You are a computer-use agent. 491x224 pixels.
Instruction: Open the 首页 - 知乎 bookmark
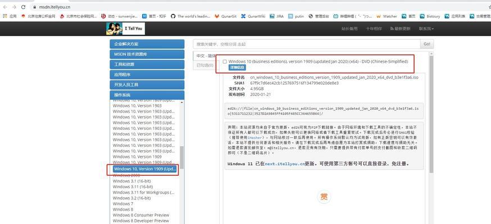154,16
